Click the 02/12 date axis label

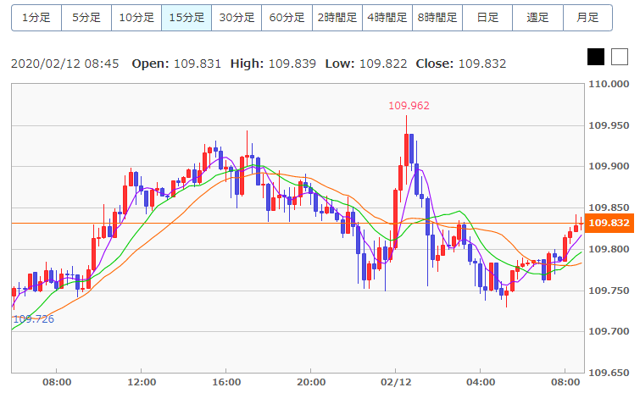click(x=396, y=382)
